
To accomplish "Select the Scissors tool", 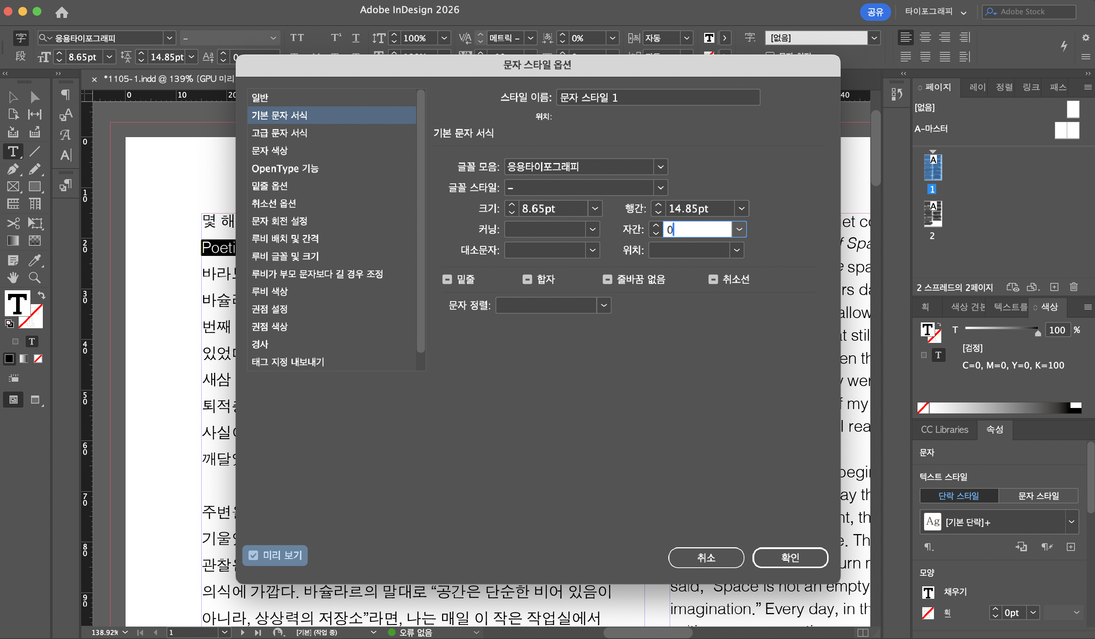I will tap(13, 223).
